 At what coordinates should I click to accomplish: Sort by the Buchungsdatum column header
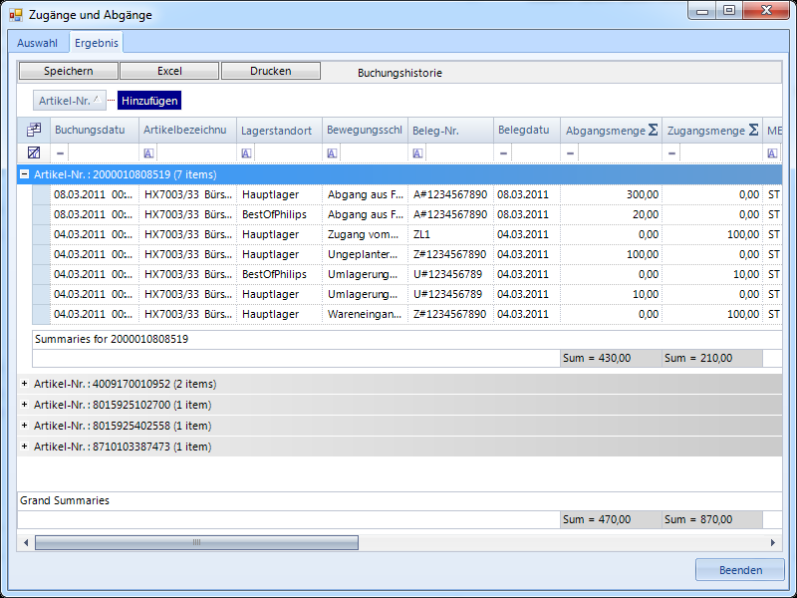pos(94,131)
